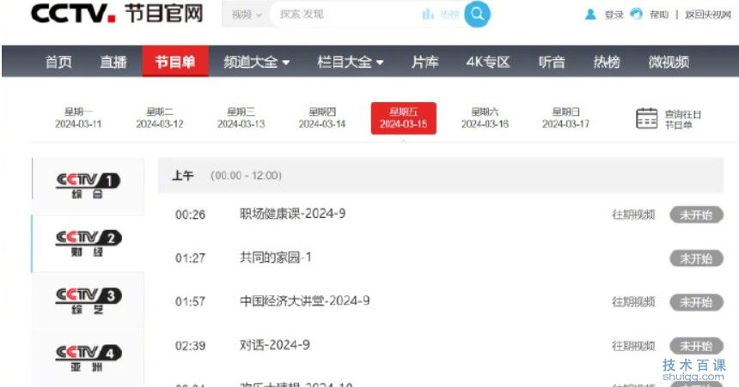The image size is (739, 387).
Task: Open the 4K专区 nav tab
Action: [488, 62]
